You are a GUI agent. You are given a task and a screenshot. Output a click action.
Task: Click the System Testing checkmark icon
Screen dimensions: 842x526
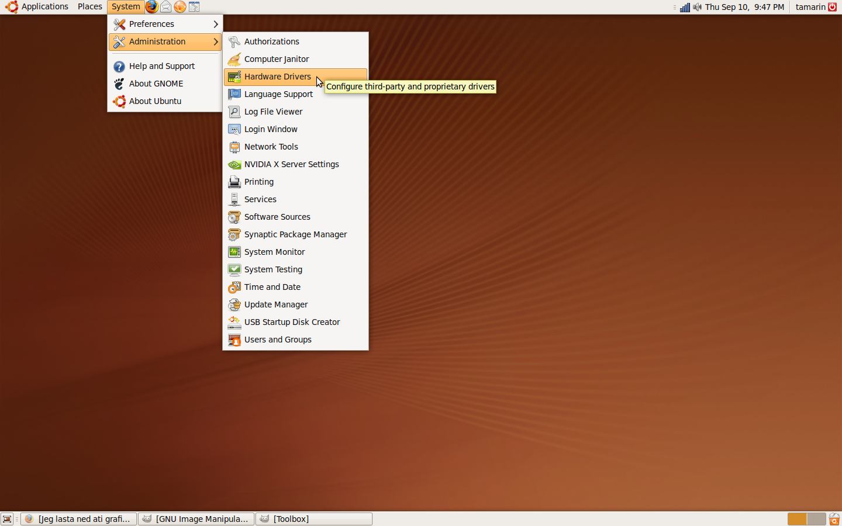(x=234, y=269)
